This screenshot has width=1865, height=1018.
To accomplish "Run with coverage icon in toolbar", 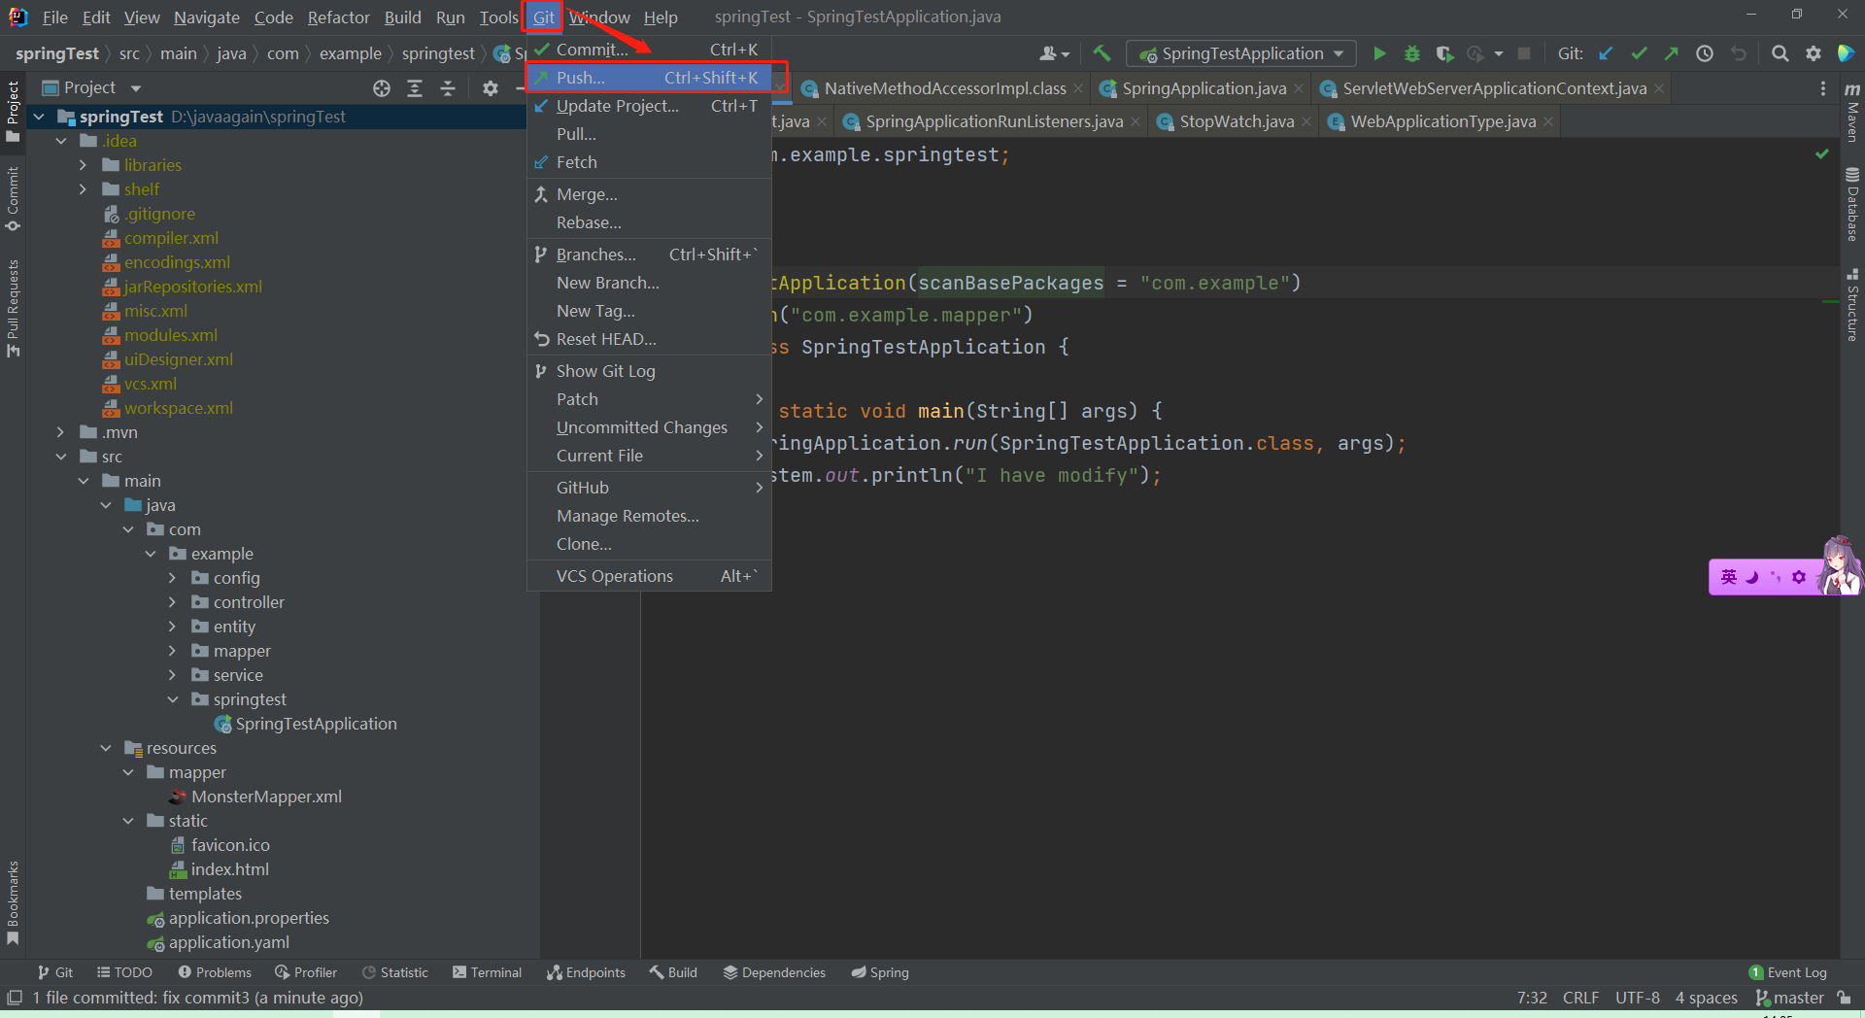I will tap(1444, 53).
